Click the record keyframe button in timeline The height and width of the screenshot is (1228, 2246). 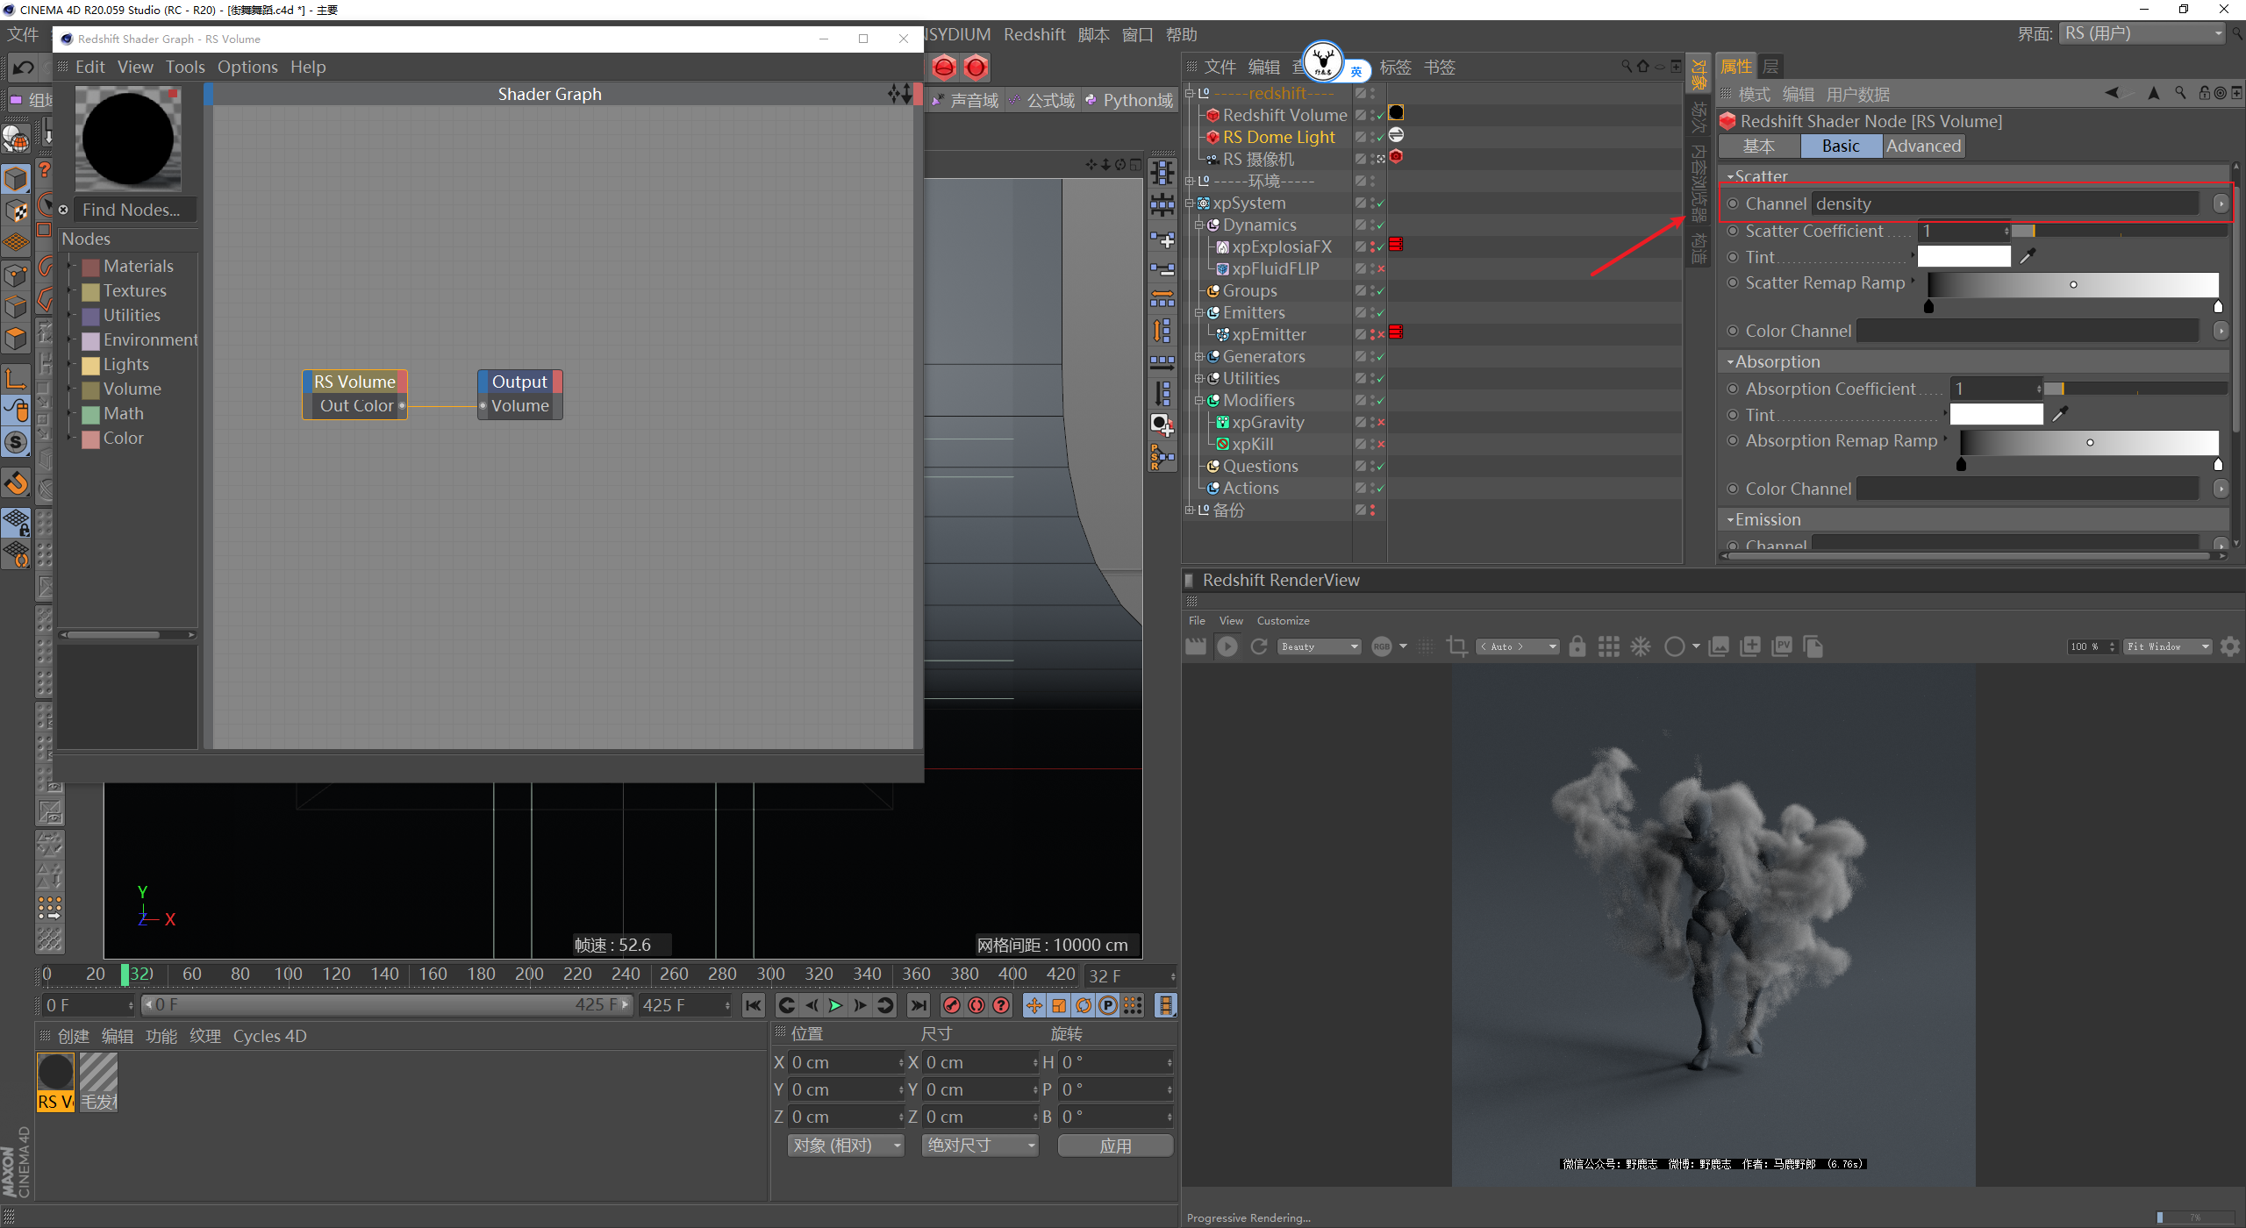[952, 1005]
